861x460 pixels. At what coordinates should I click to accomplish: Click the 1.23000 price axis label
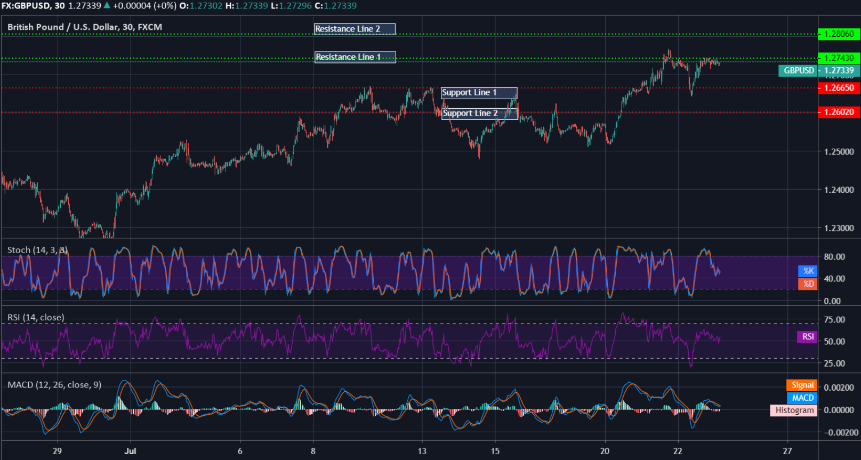(839, 228)
